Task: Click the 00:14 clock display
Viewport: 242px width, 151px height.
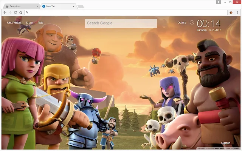Action: click(x=209, y=24)
